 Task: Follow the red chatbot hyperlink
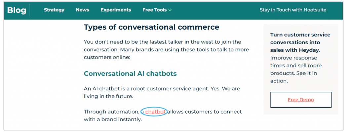point(155,112)
